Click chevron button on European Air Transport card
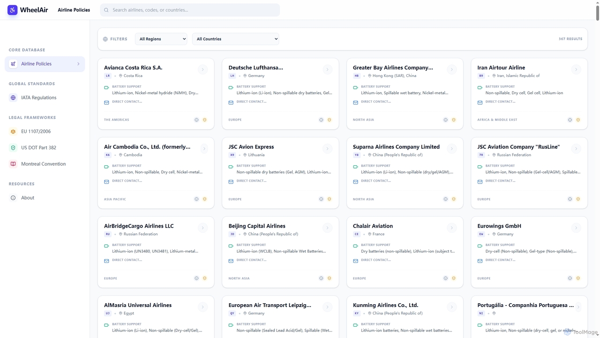 [327, 307]
